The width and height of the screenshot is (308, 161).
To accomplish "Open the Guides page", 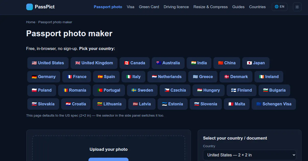I will pyautogui.click(x=238, y=7).
